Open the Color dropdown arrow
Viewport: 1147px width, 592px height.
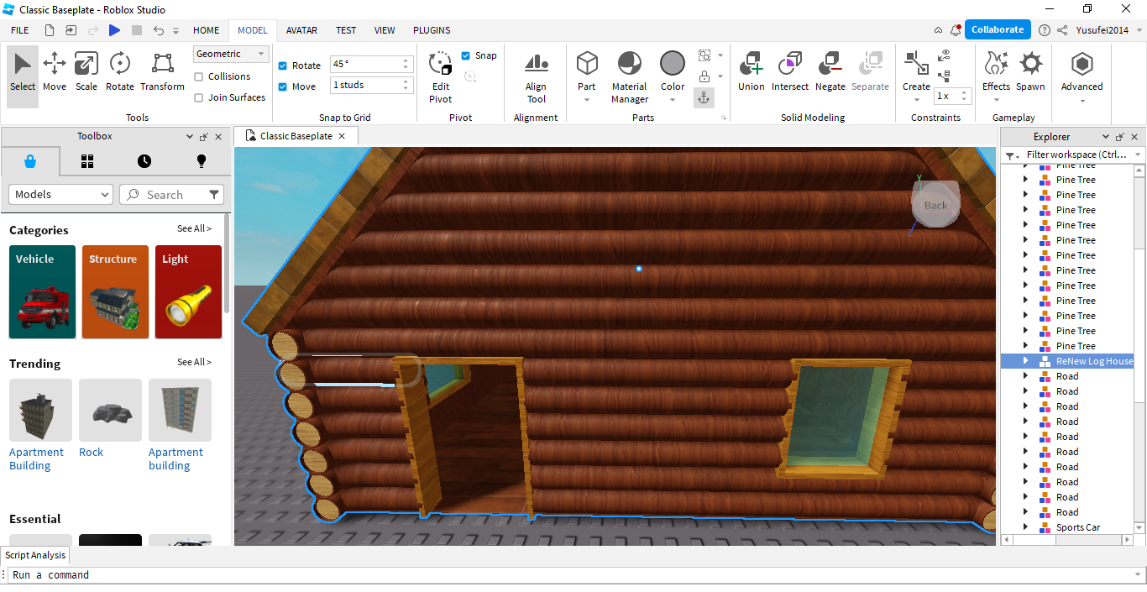(673, 100)
